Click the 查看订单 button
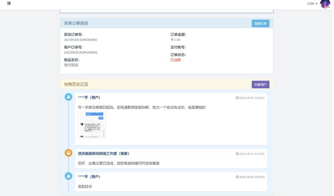The width and height of the screenshot is (334, 196). point(261,23)
